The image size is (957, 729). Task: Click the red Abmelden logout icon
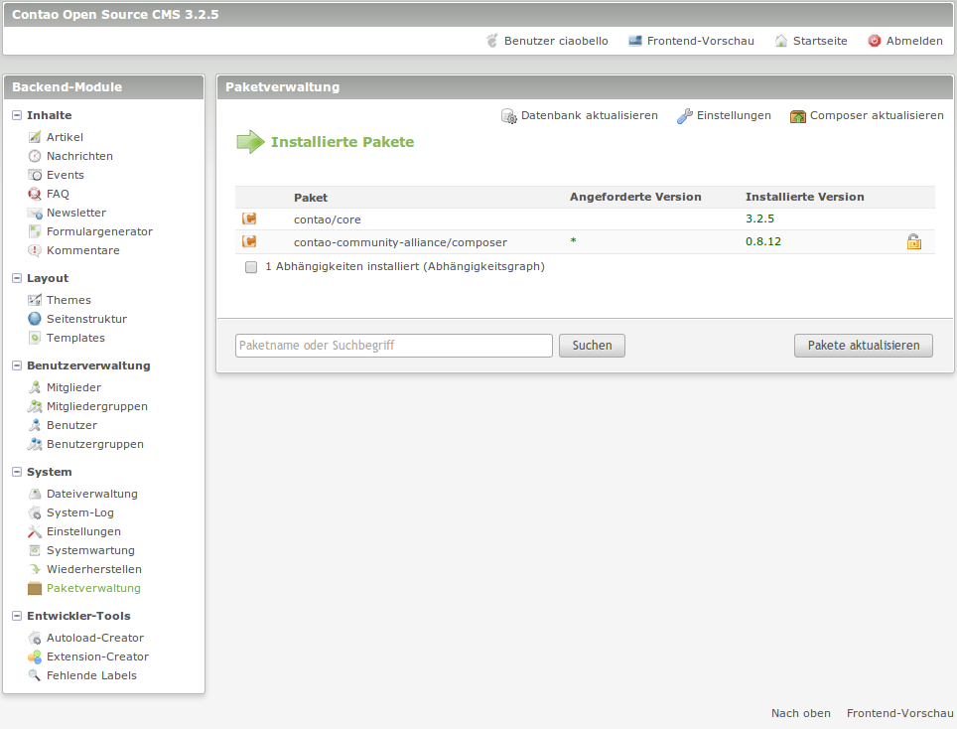coord(875,41)
